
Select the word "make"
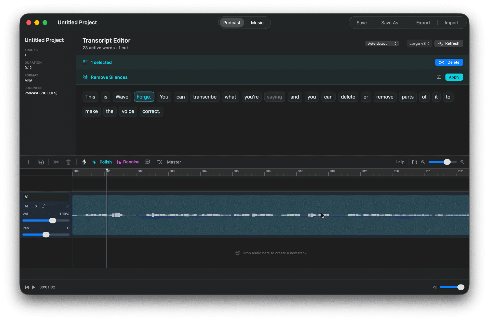91,111
